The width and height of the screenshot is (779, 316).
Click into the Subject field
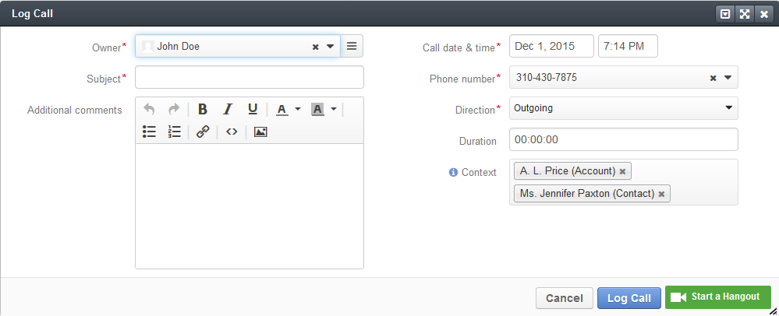(x=250, y=77)
